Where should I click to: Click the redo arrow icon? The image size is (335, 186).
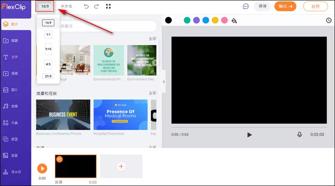tap(96, 6)
